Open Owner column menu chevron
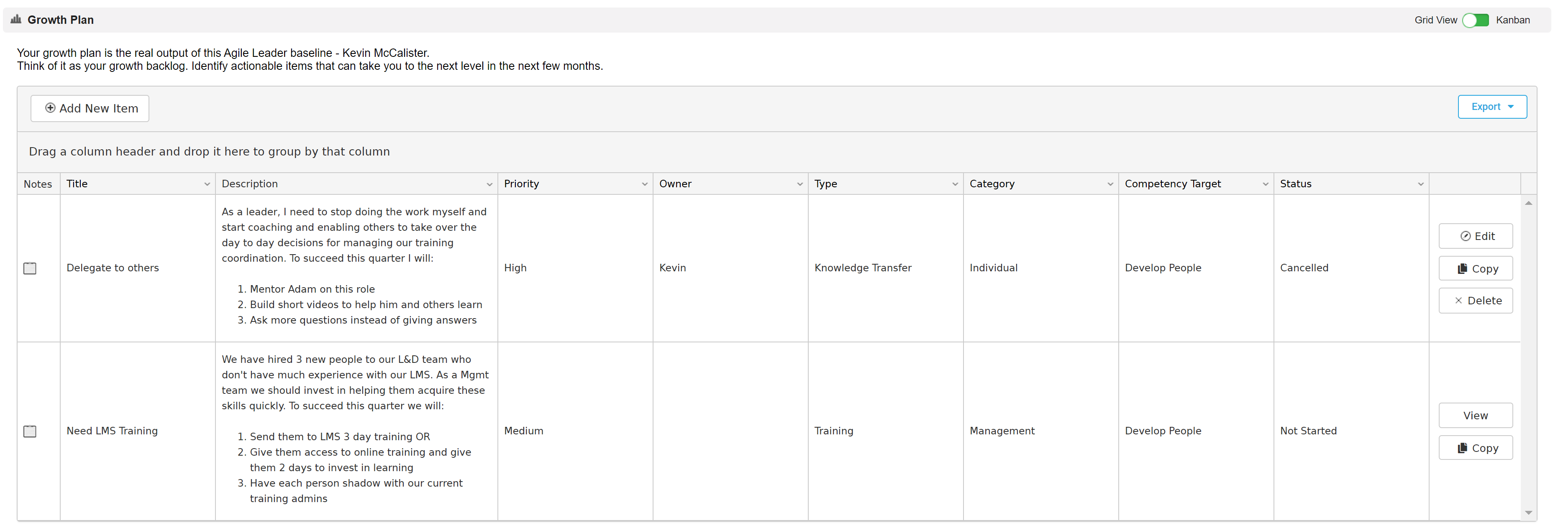Viewport: 1558px width, 528px height. coord(799,184)
